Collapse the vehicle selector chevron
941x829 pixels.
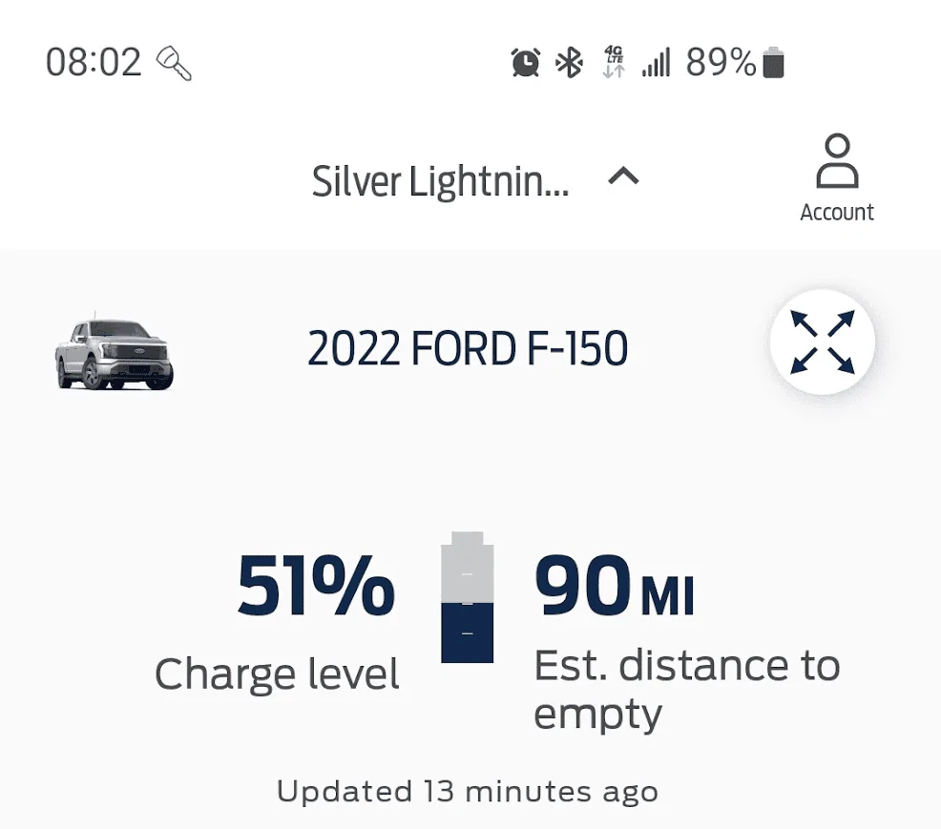pos(623,176)
